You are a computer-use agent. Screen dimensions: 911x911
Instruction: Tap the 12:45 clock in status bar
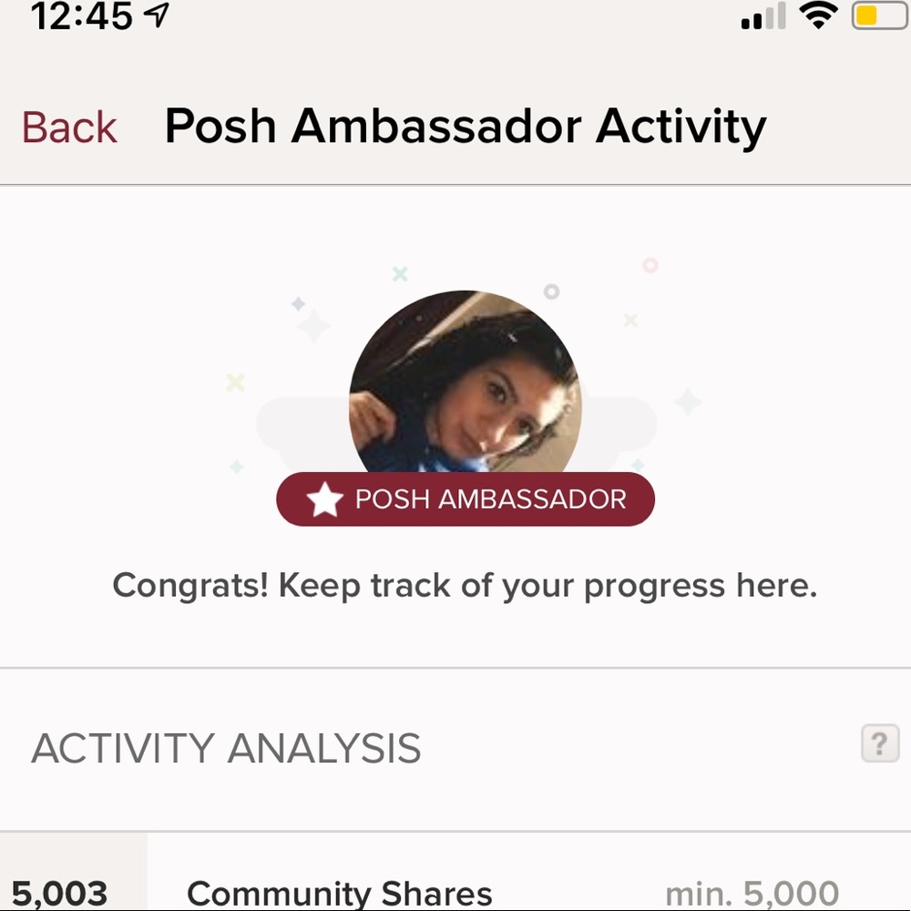[x=81, y=15]
